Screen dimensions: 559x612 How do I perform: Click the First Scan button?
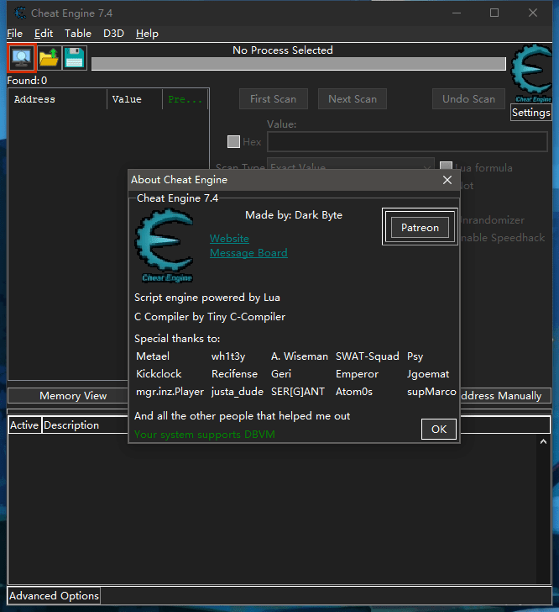coord(274,99)
